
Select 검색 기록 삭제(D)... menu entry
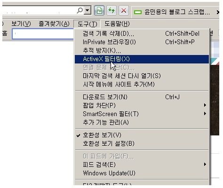(142, 33)
